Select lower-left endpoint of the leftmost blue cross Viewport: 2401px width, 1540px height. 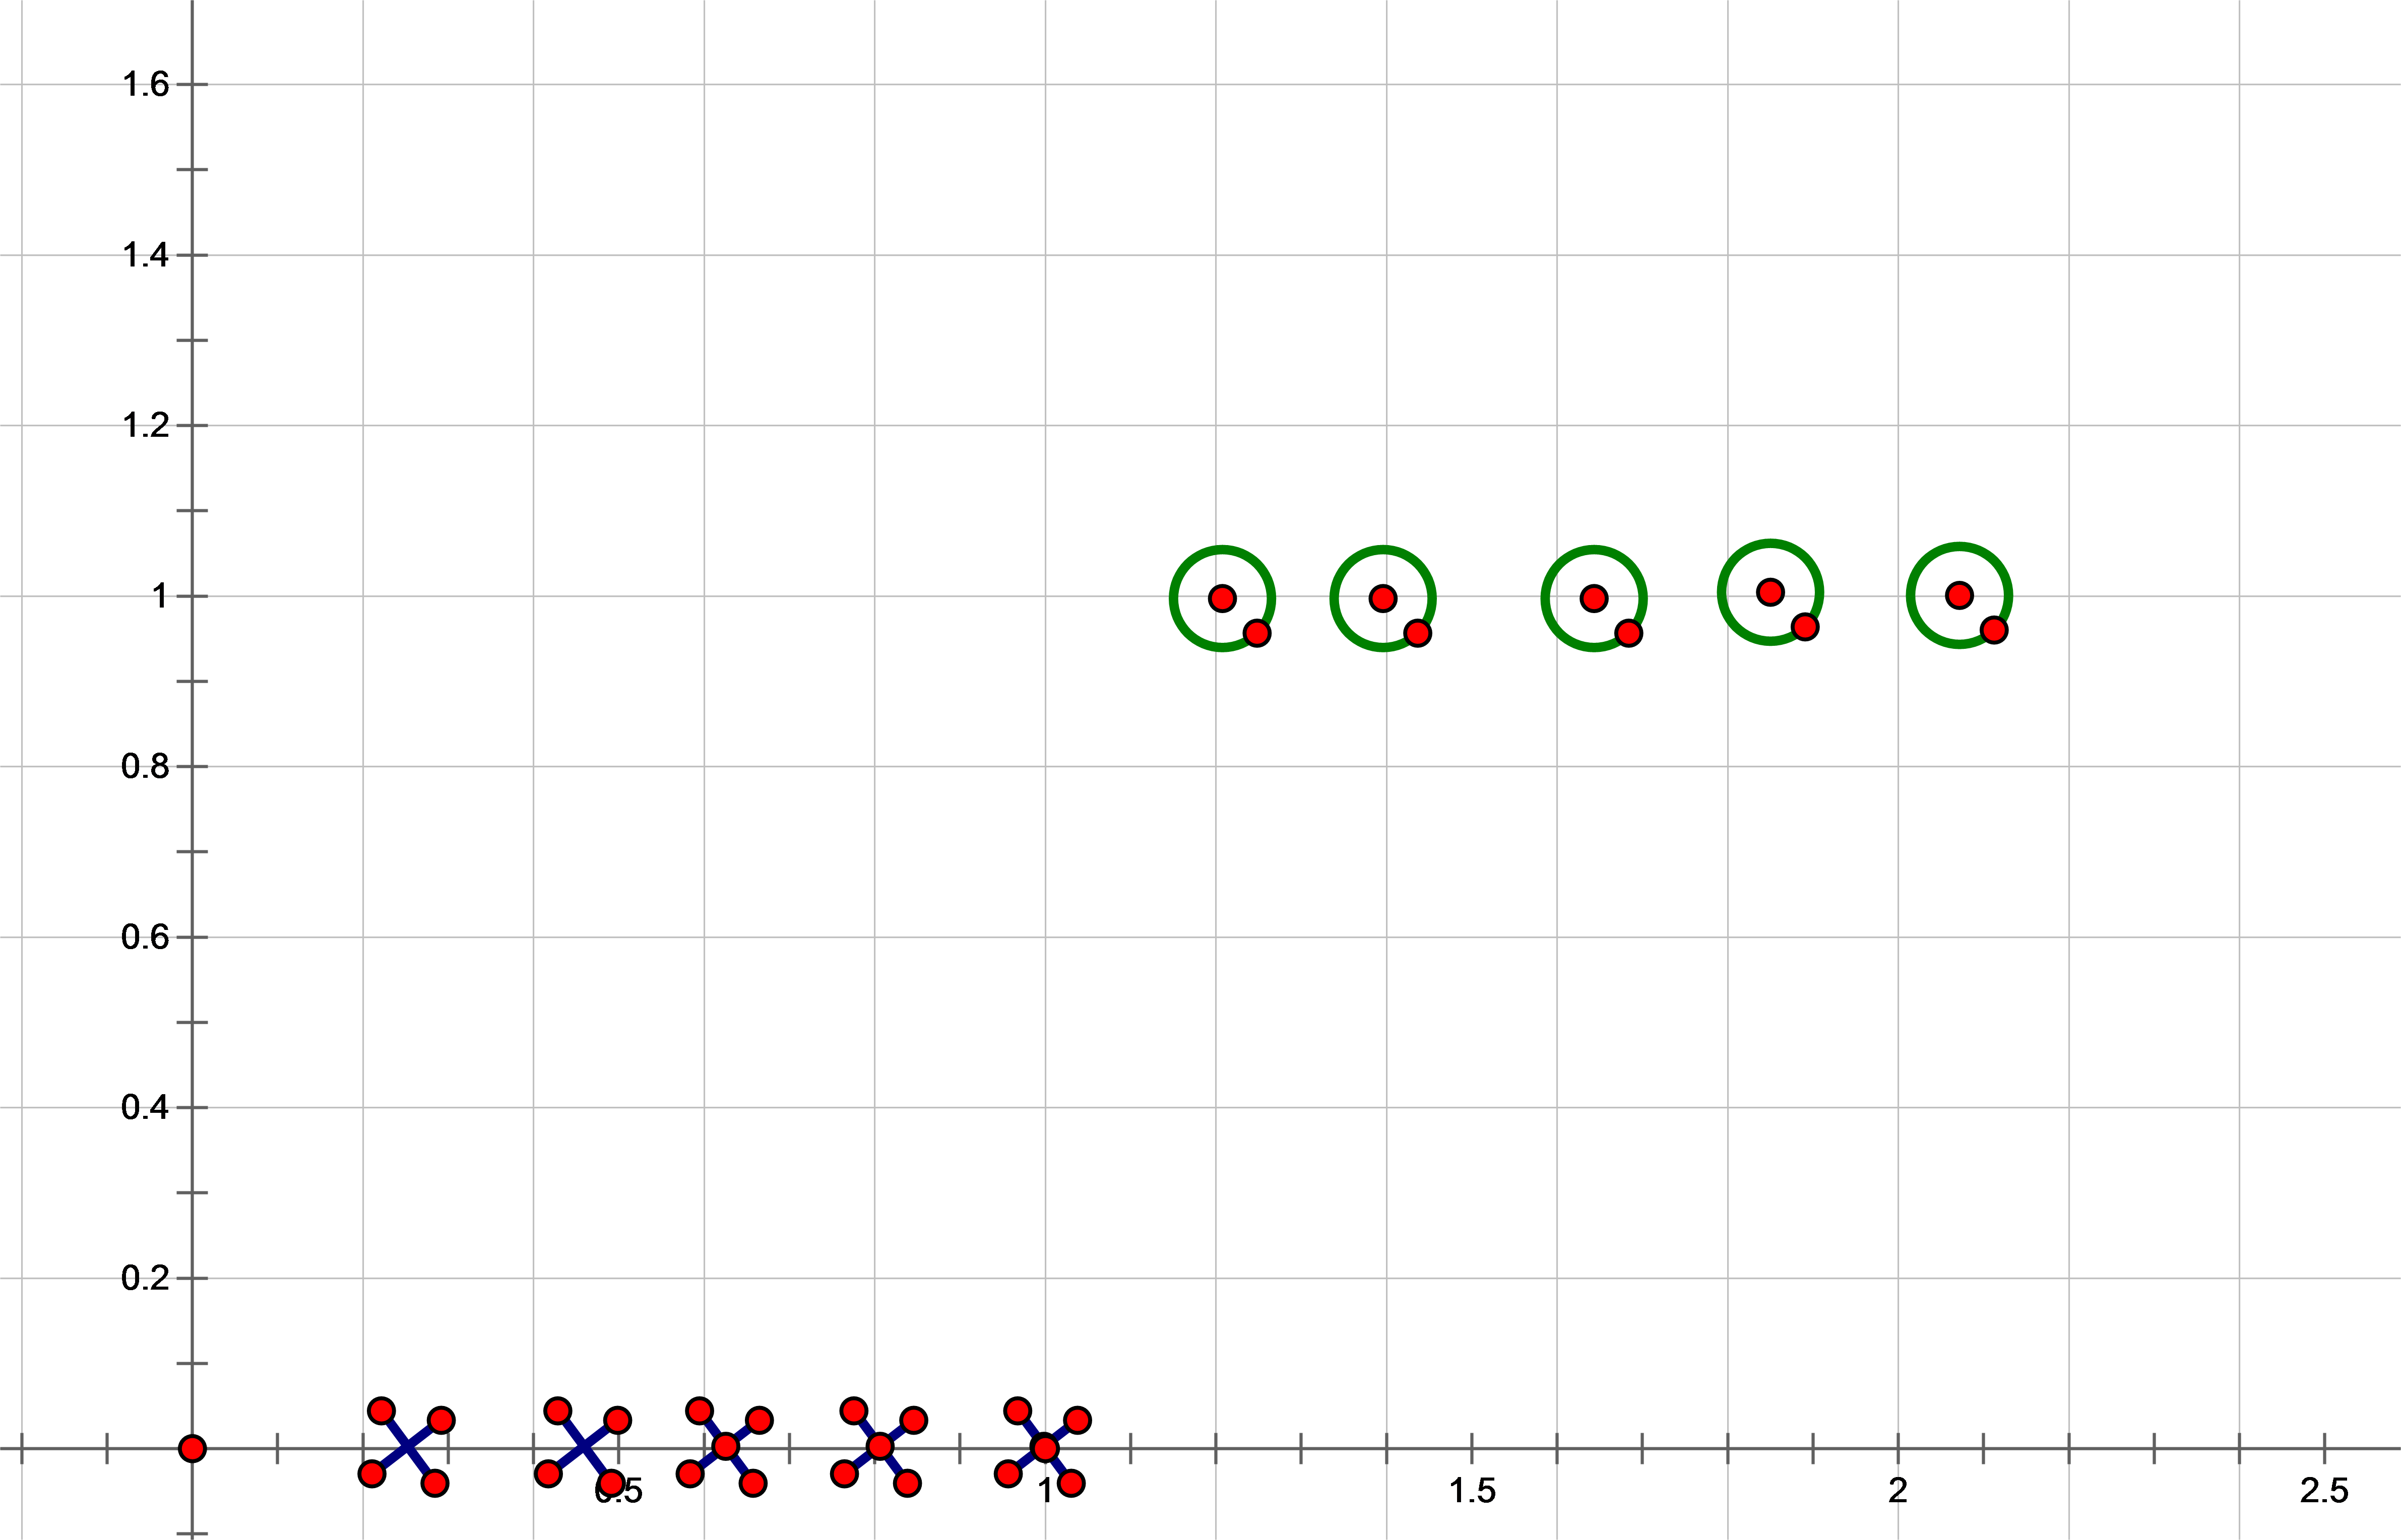pos(371,1474)
